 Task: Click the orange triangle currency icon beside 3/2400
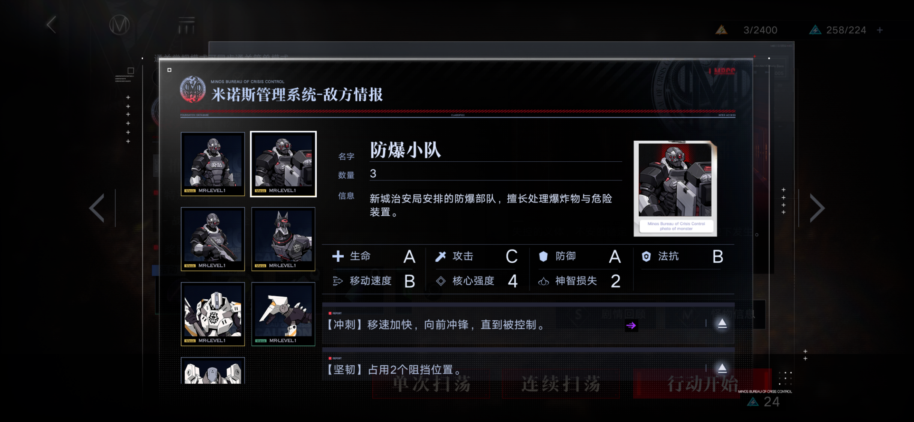click(721, 30)
